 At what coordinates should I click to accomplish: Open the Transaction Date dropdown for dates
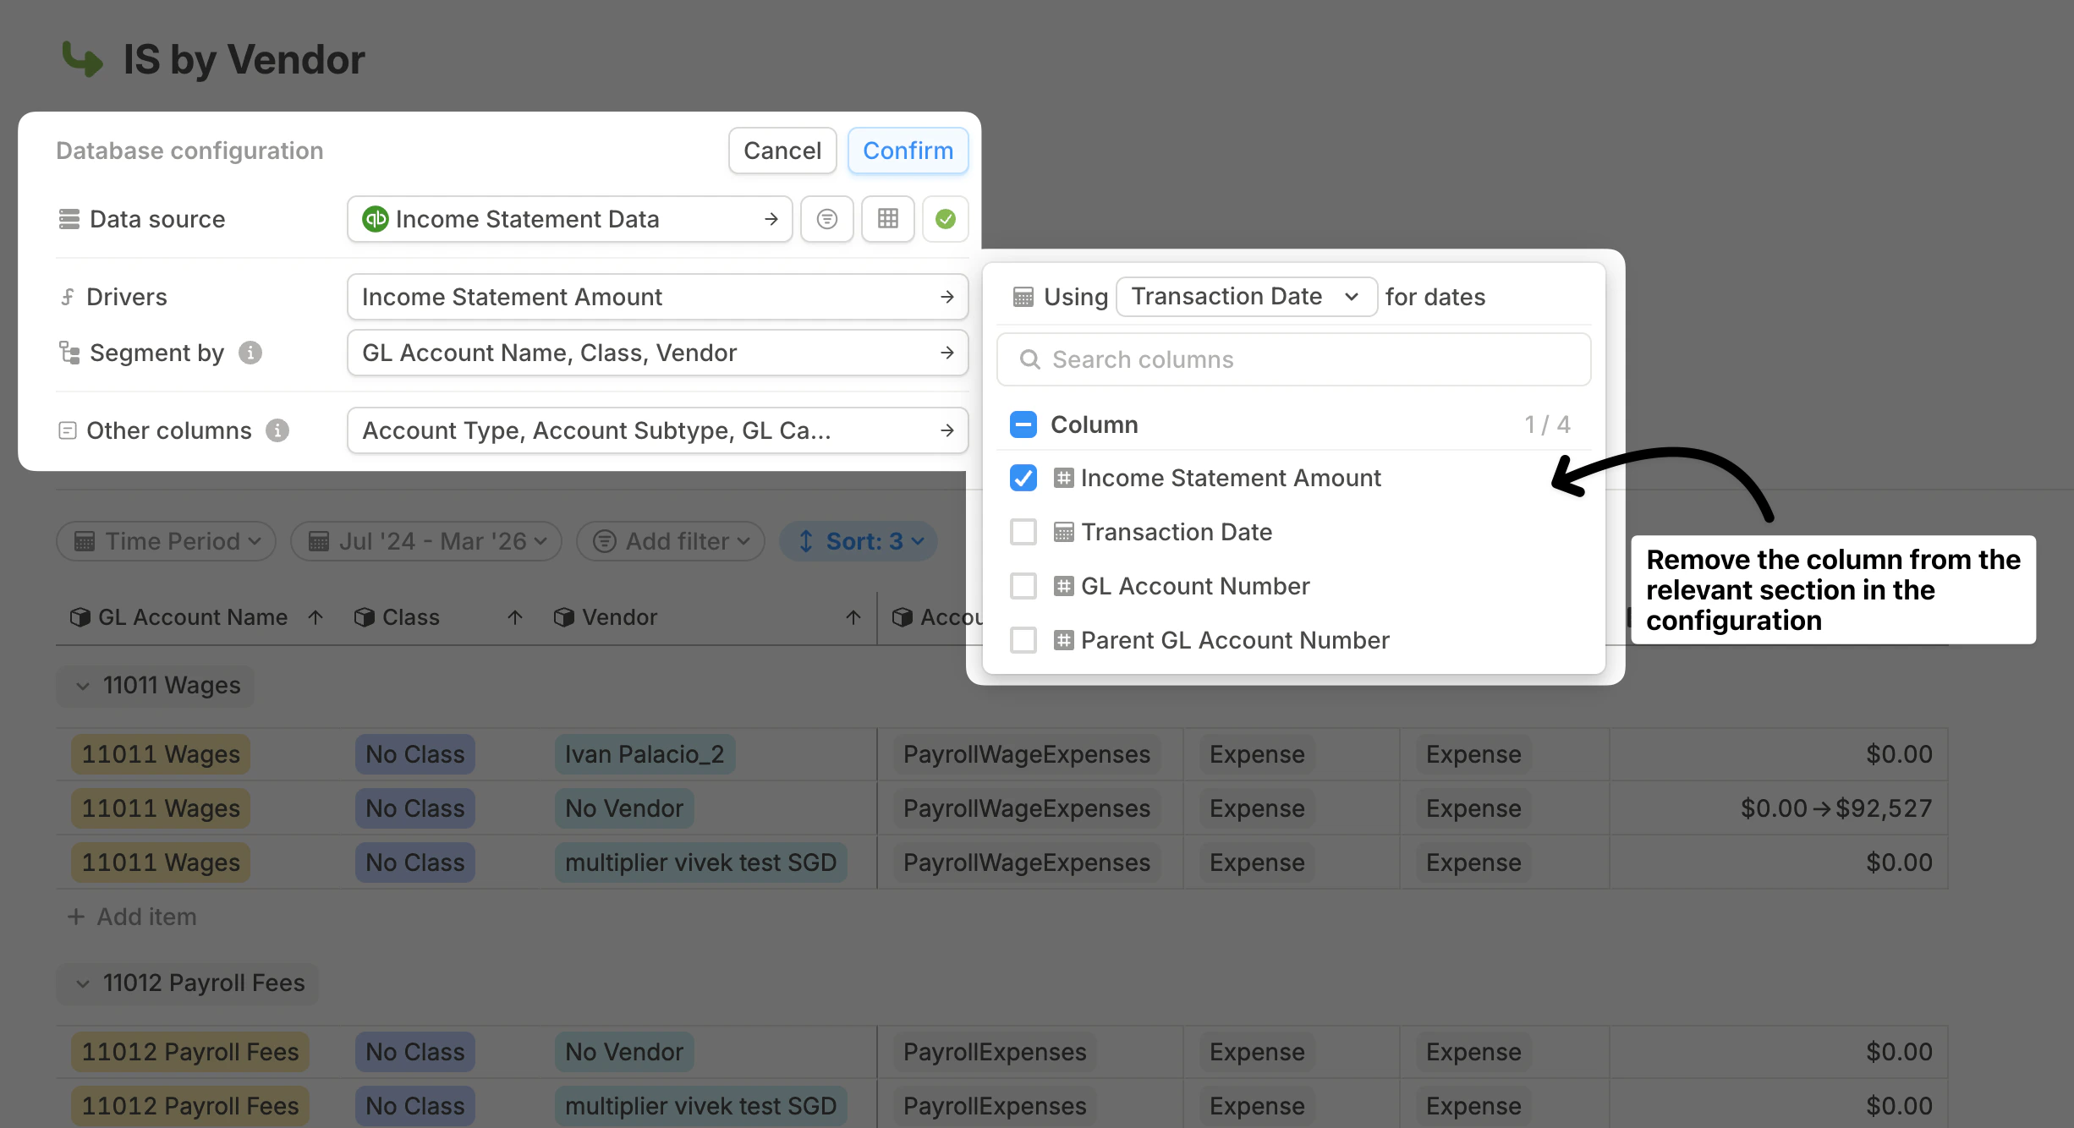pos(1246,297)
